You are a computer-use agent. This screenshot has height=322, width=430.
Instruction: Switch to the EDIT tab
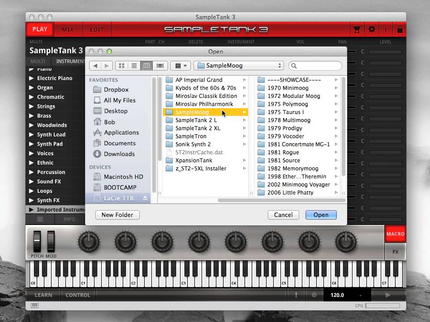[x=97, y=30]
